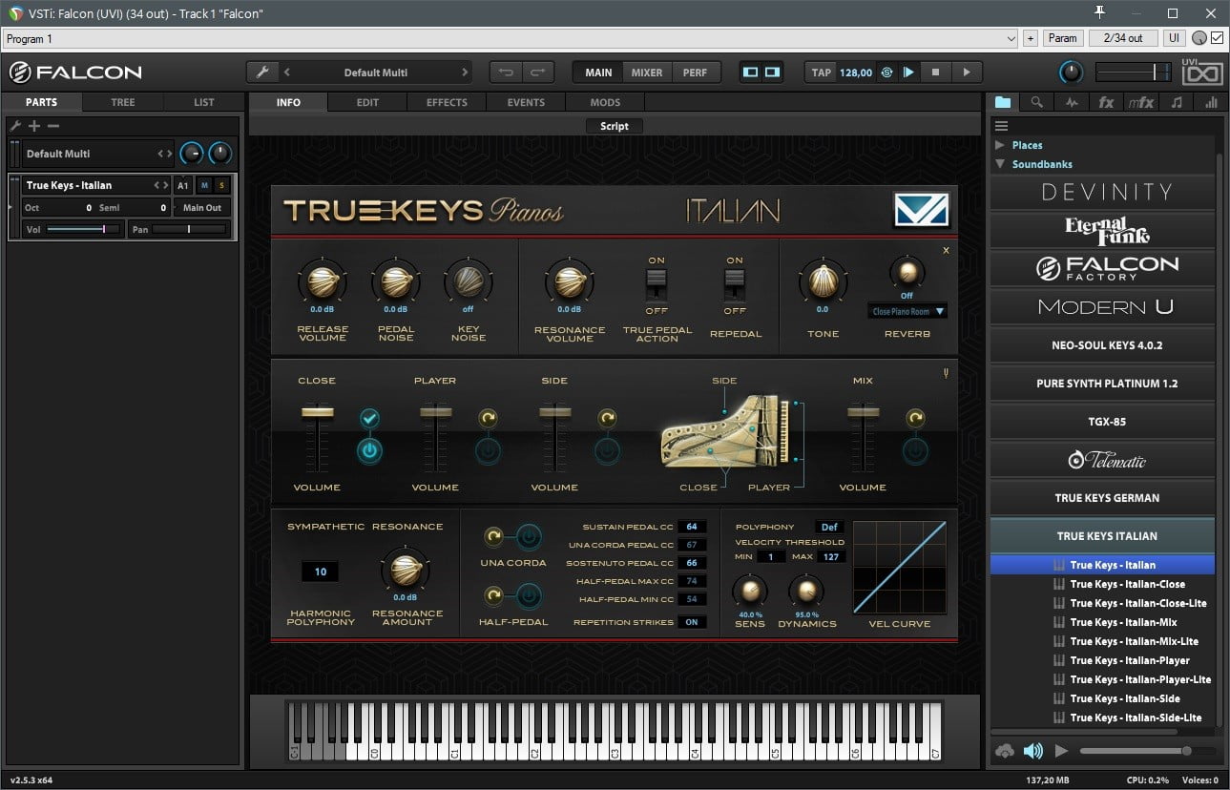Click the redo arrow in Falcon toolbar

(537, 73)
